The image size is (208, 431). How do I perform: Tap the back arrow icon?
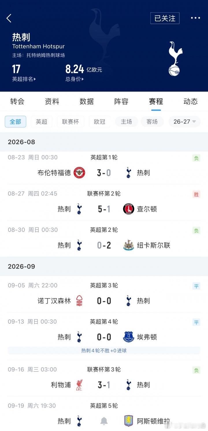pyautogui.click(x=9, y=18)
